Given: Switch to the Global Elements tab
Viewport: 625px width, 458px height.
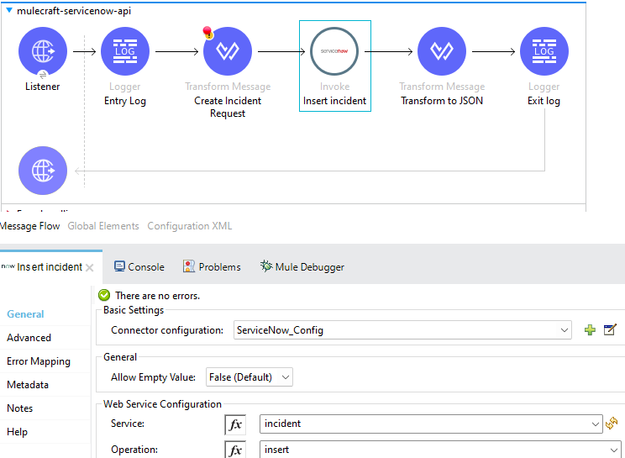Looking at the screenshot, I should pos(103,226).
